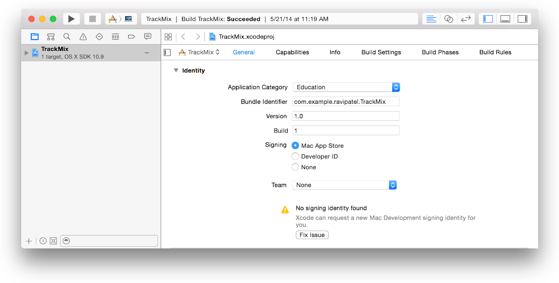Select None for signing

point(295,167)
